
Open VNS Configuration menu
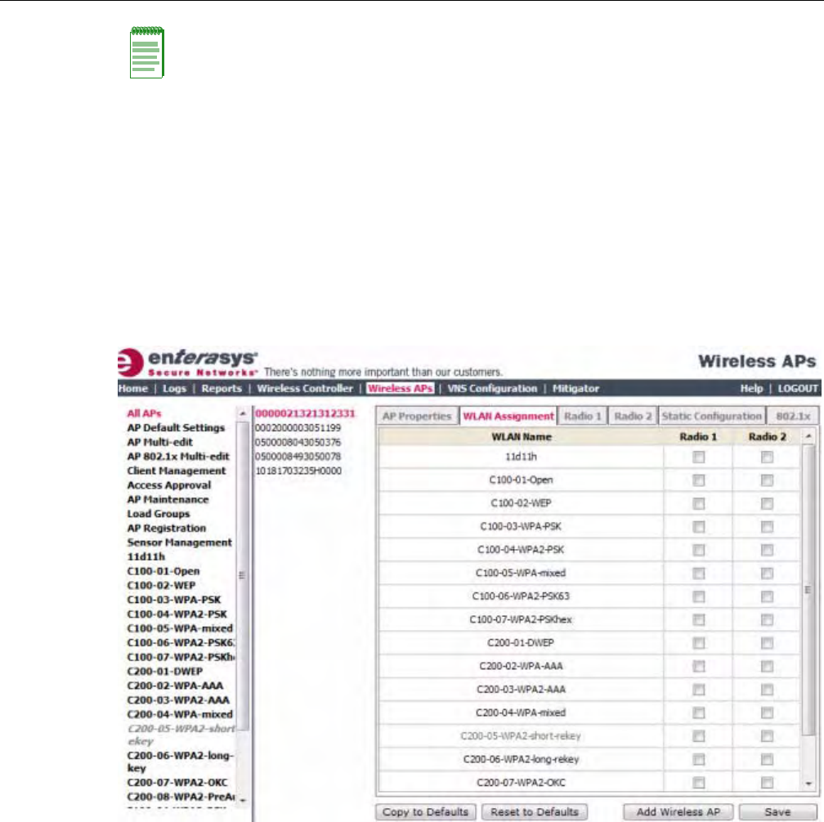pyautogui.click(x=492, y=388)
